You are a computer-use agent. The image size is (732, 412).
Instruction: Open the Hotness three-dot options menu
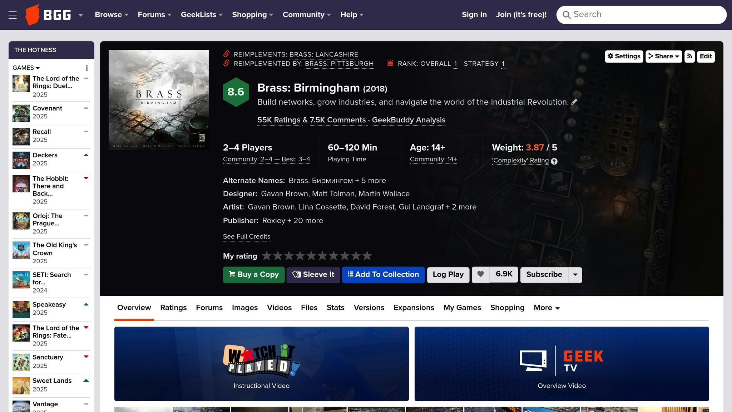[x=86, y=68]
